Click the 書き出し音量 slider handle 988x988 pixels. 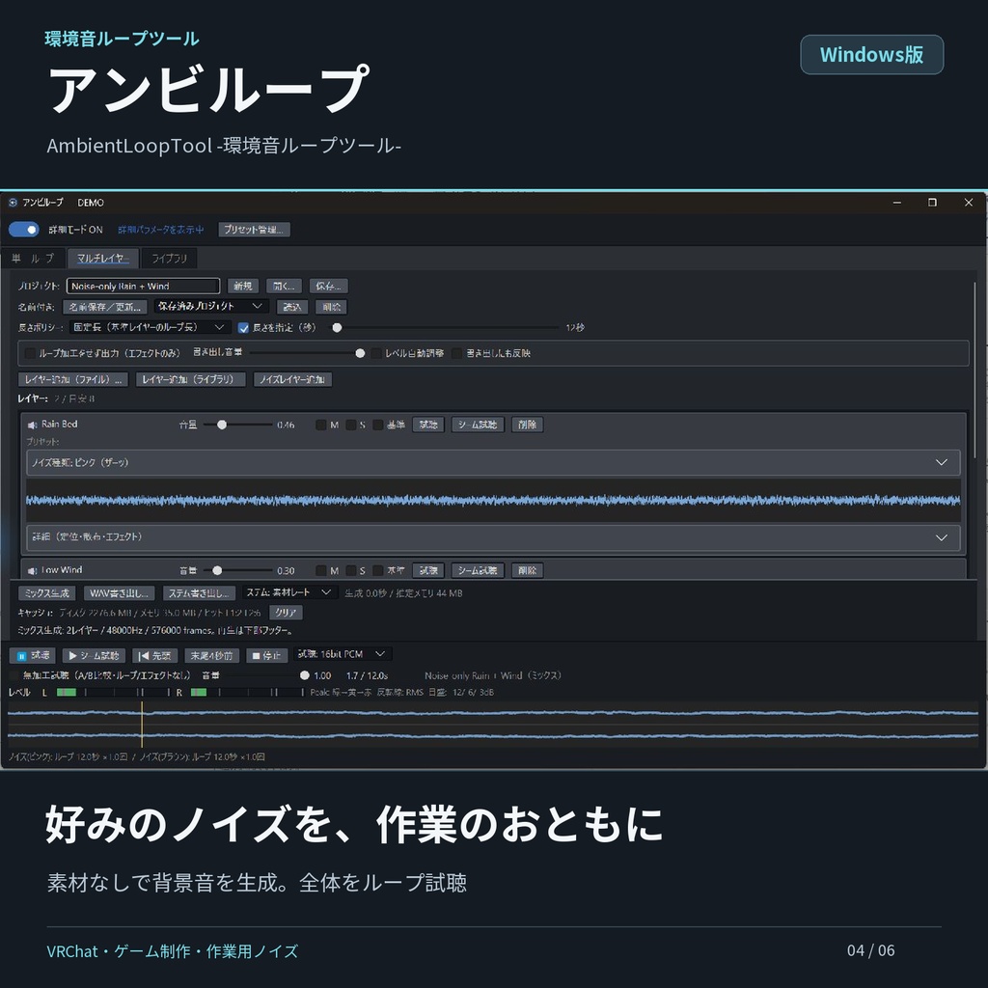[x=360, y=353]
